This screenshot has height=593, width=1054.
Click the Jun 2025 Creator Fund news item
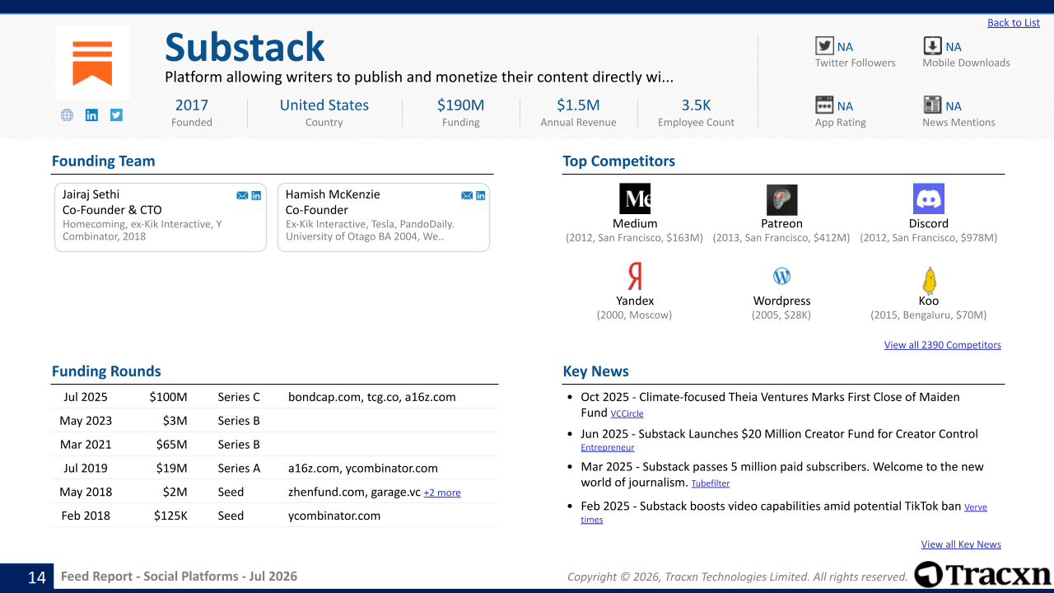click(x=779, y=441)
